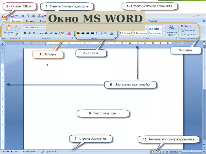
Task: Switch to Web Layout view
Action: coord(160,151)
